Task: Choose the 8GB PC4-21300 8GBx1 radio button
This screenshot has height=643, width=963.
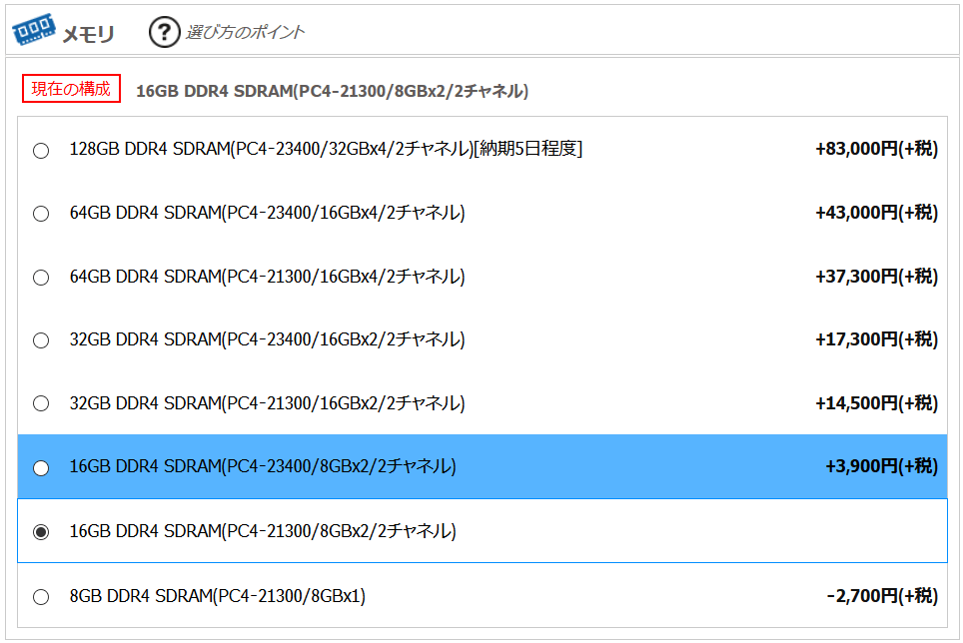Action: click(x=41, y=596)
